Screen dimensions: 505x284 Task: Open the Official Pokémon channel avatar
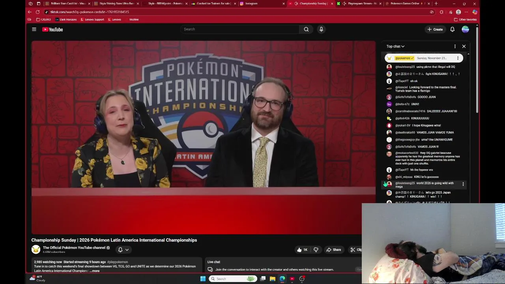tap(36, 249)
